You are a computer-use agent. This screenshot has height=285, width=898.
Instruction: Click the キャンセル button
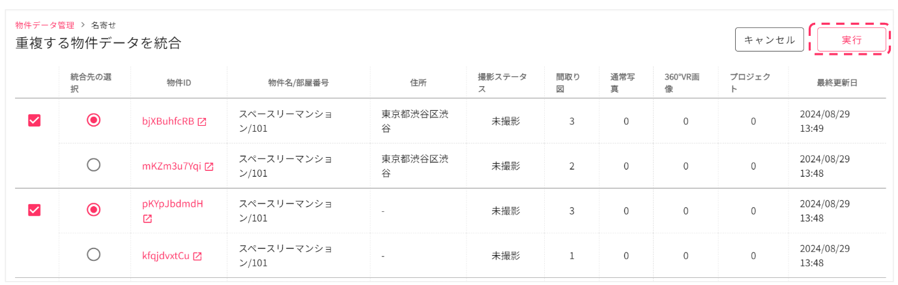click(770, 40)
